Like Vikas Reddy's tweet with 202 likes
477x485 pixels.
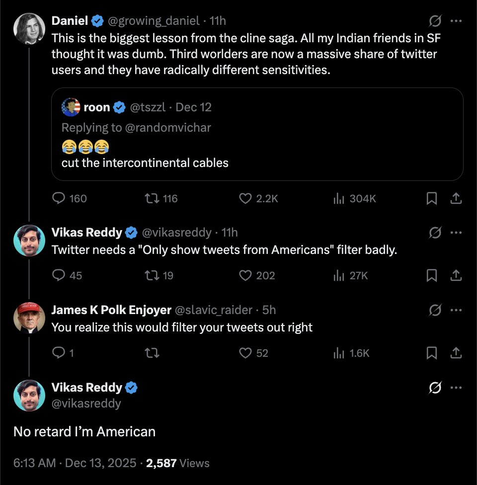click(x=245, y=275)
